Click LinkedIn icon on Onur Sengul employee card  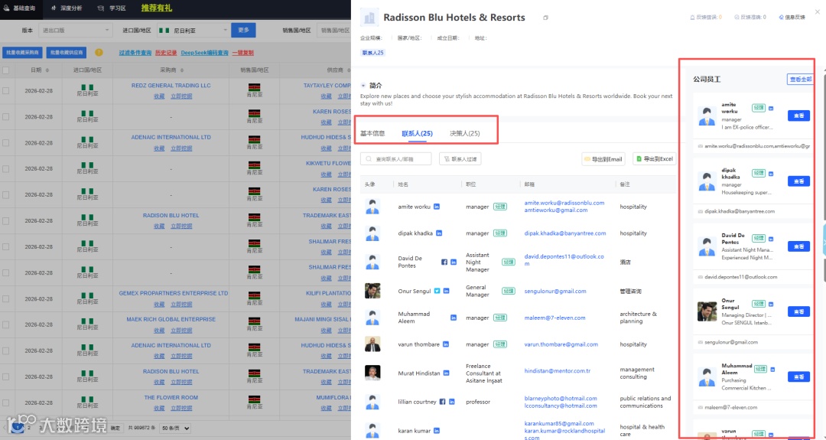pos(771,304)
